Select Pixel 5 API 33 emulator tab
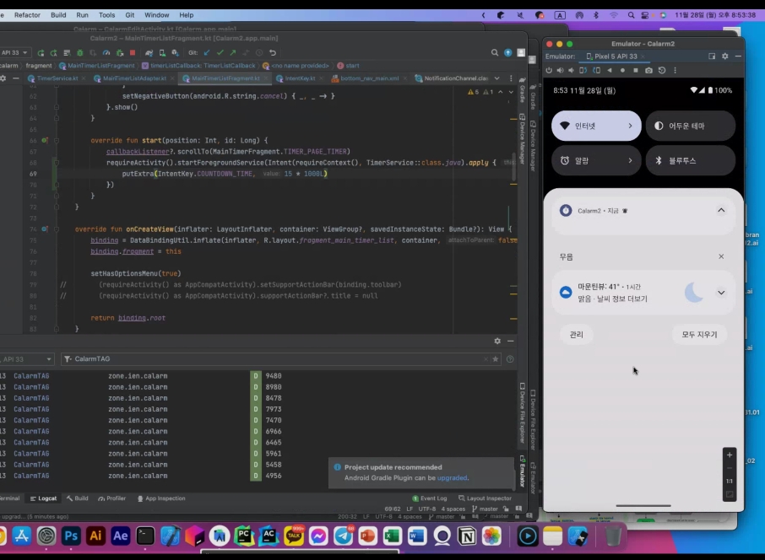Screen dimensions: 765x560 [616, 57]
